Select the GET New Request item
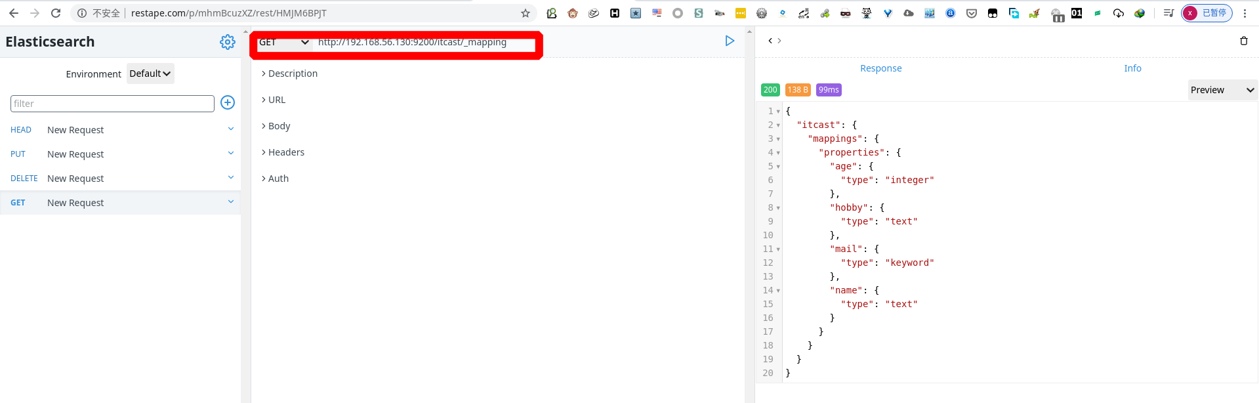 [x=121, y=203]
